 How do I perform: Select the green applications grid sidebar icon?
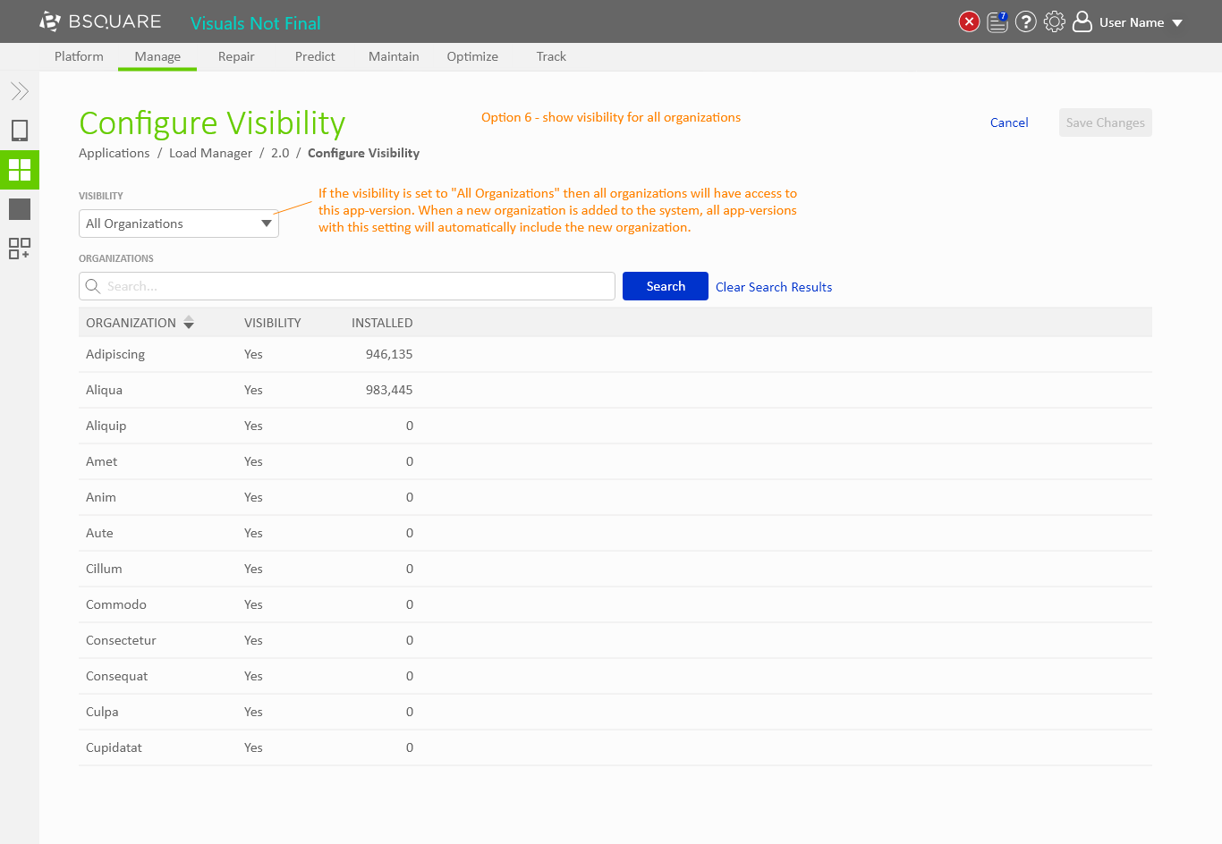pyautogui.click(x=20, y=170)
